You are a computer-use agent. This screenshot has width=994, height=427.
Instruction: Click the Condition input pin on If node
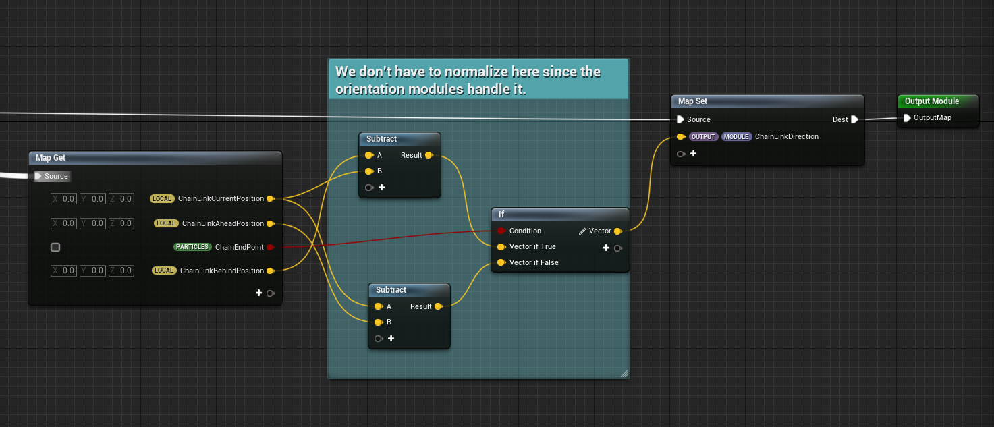tap(501, 231)
